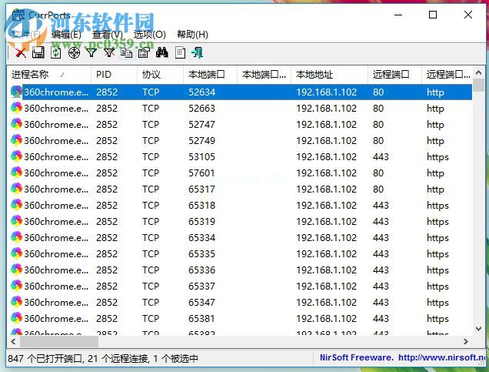This screenshot has width=489, height=372.
Task: Select the row with local port 65347
Action: tap(239, 302)
